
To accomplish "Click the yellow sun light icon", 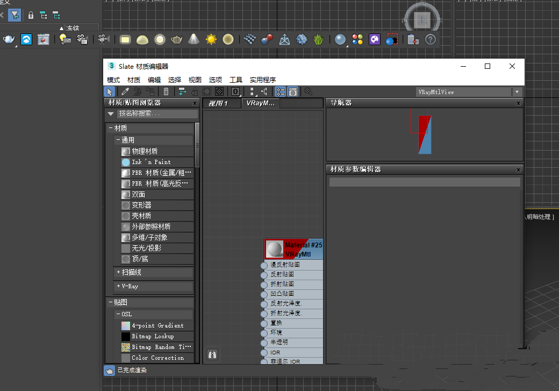I will click(x=211, y=39).
